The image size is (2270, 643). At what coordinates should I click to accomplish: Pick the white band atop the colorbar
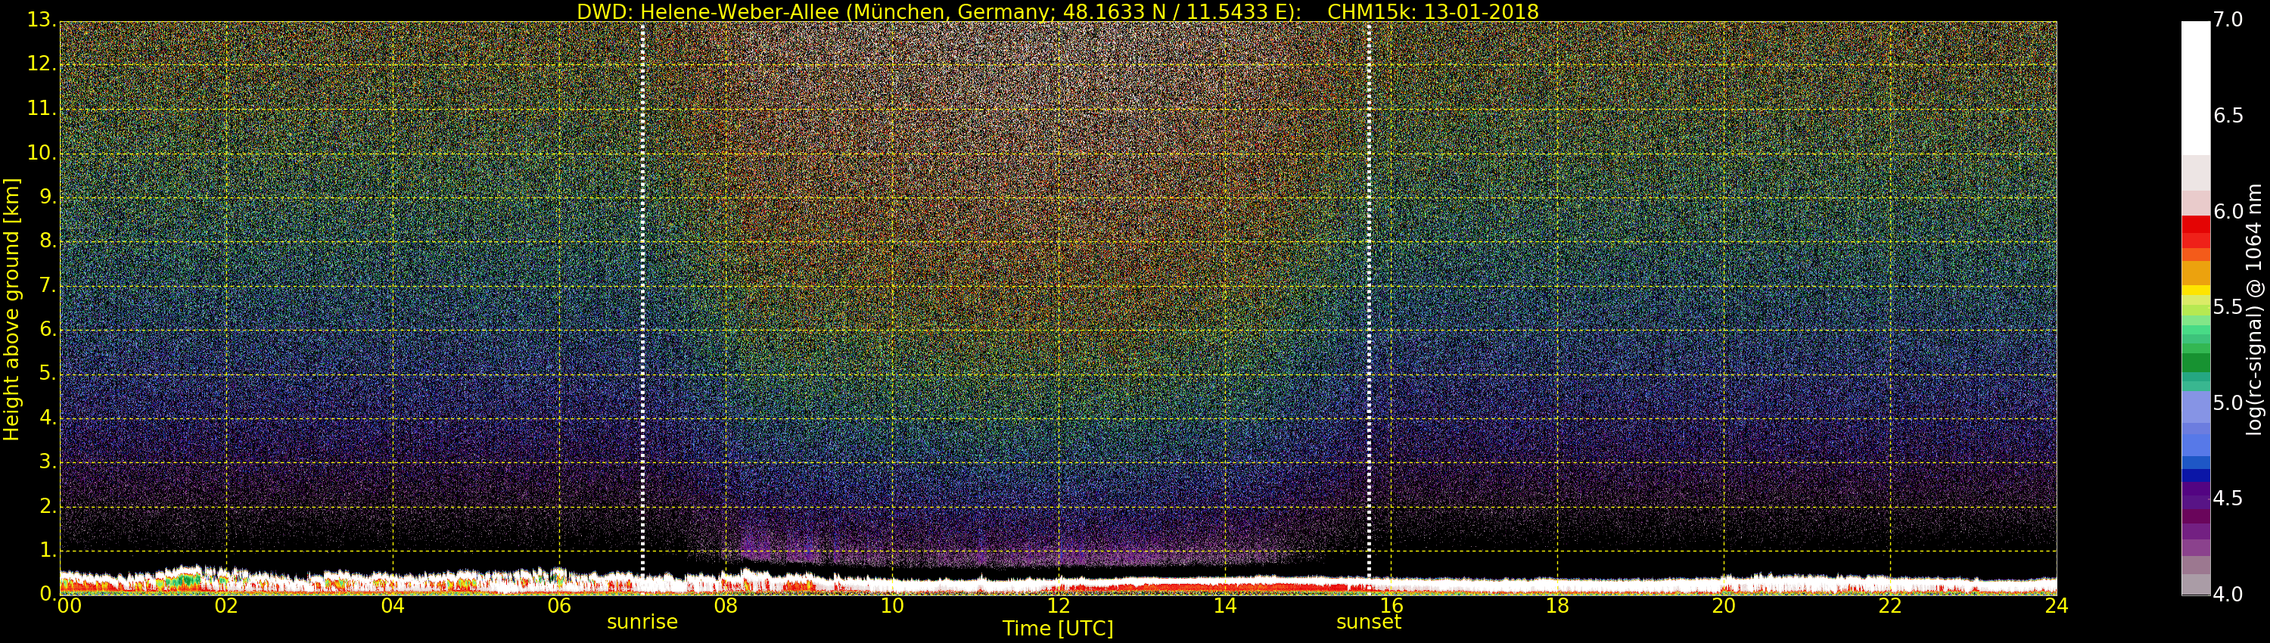click(2195, 88)
